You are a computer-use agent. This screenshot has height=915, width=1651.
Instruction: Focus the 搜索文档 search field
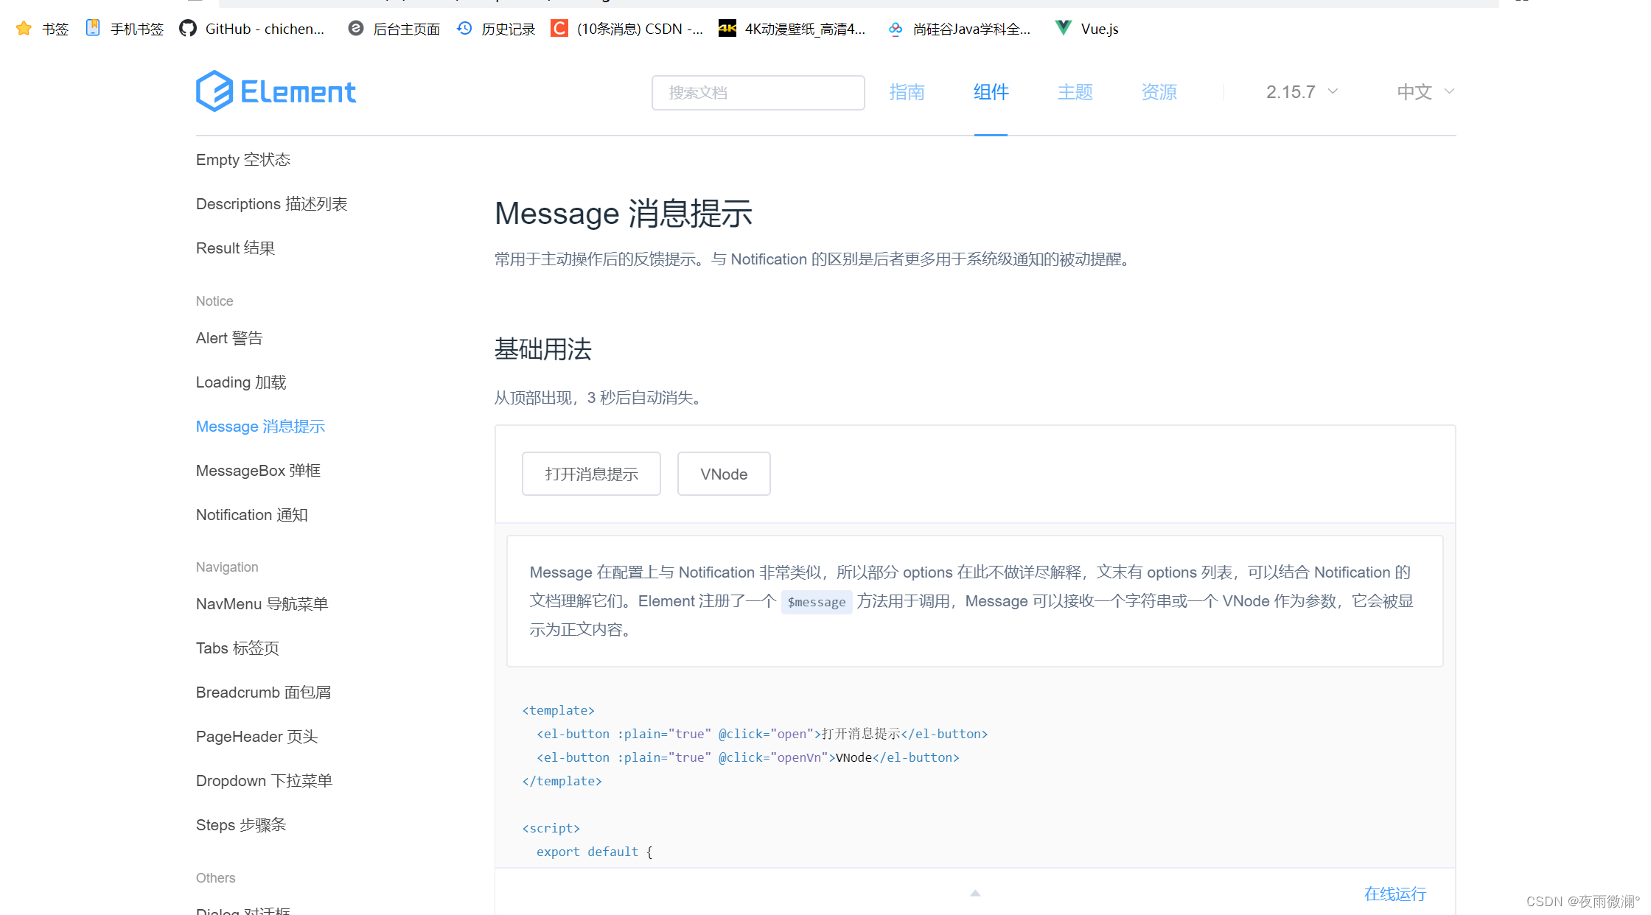point(758,93)
